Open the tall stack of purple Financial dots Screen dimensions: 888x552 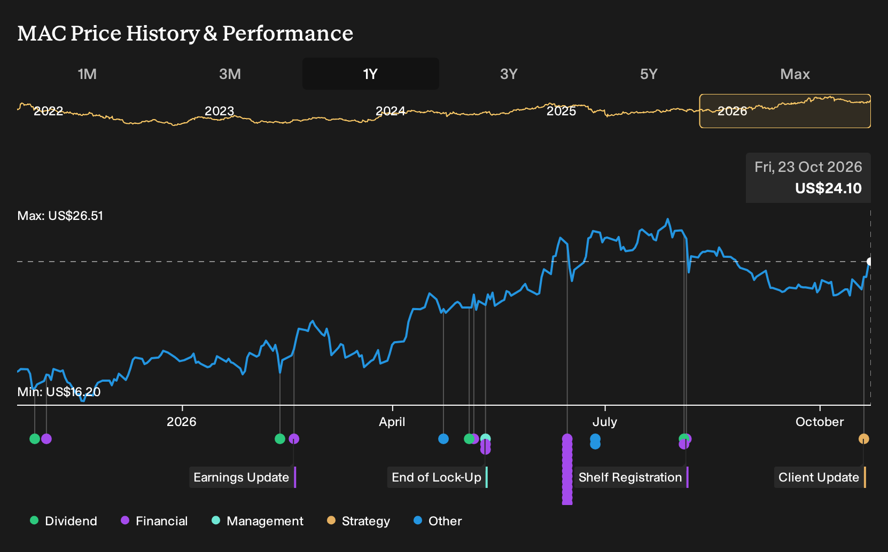pos(567,469)
